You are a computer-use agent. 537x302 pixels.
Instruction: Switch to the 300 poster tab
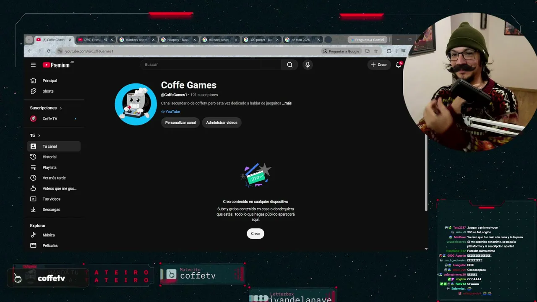[261, 40]
